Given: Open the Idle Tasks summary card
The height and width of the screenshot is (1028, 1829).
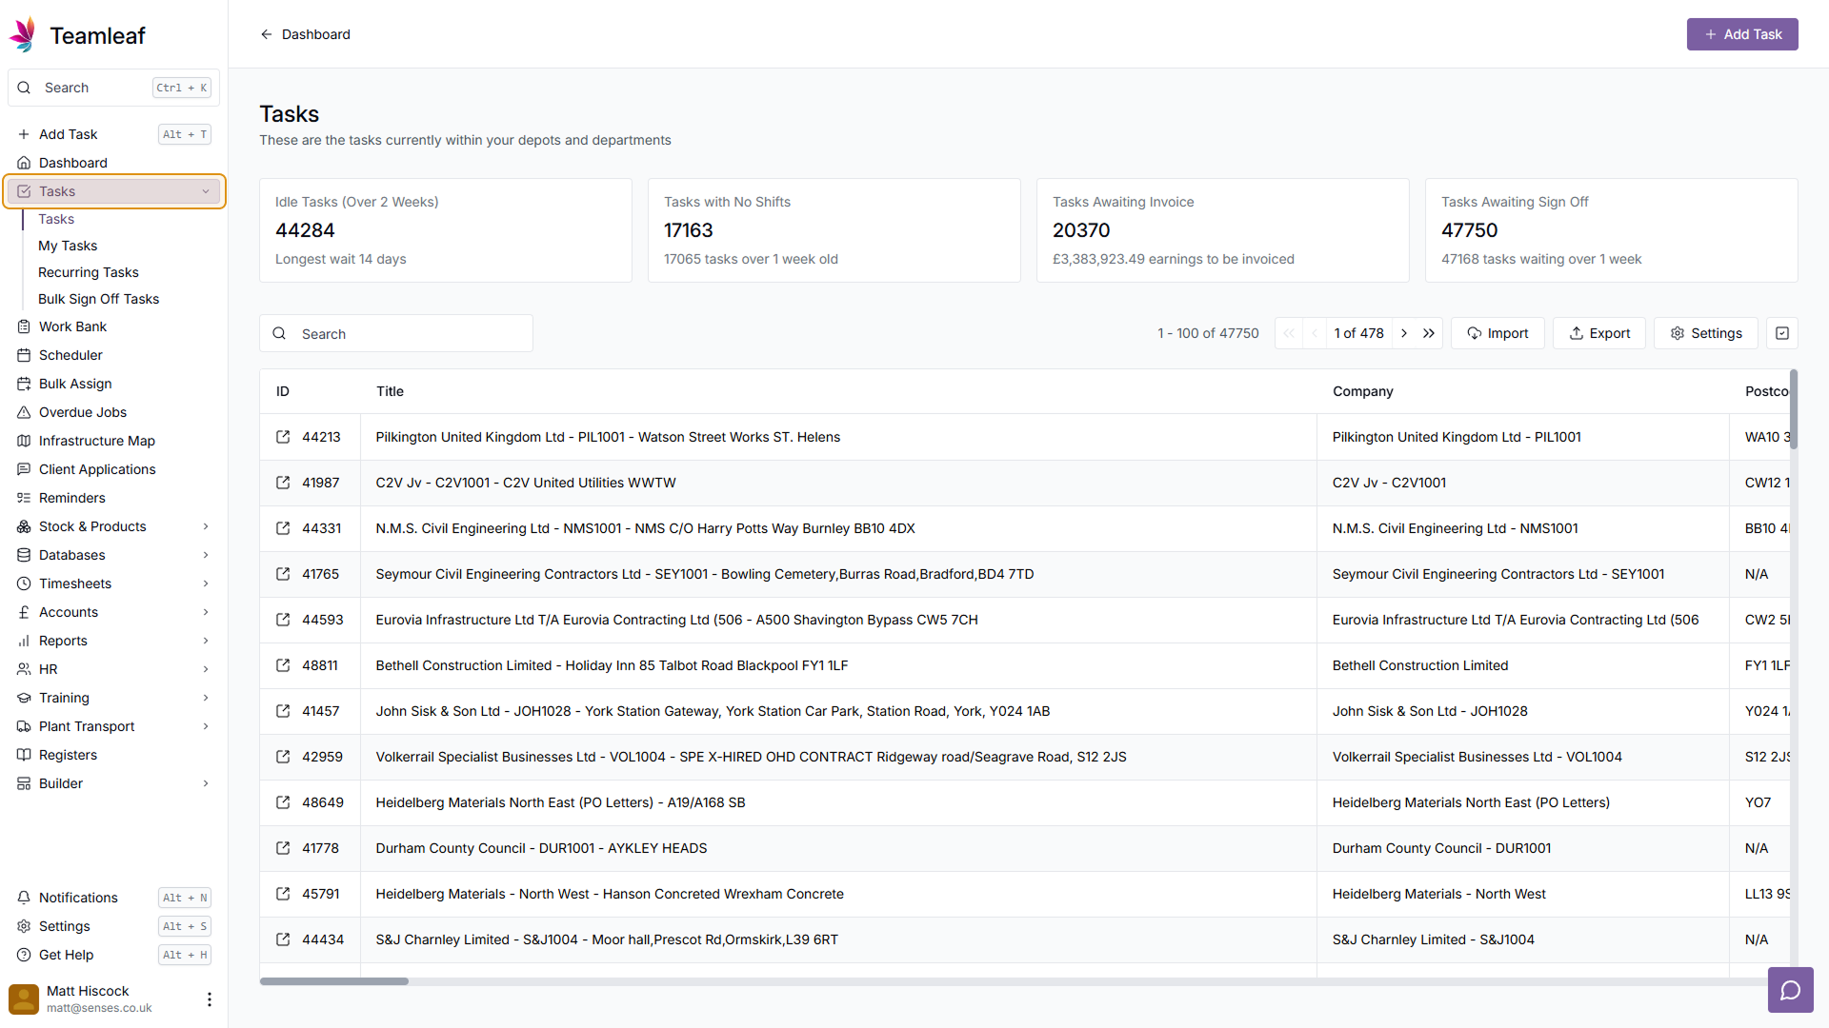Looking at the screenshot, I should click(446, 230).
